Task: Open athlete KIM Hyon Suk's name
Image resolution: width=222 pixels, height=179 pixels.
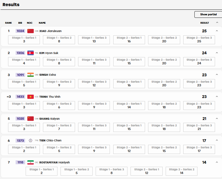Action: pos(49,53)
